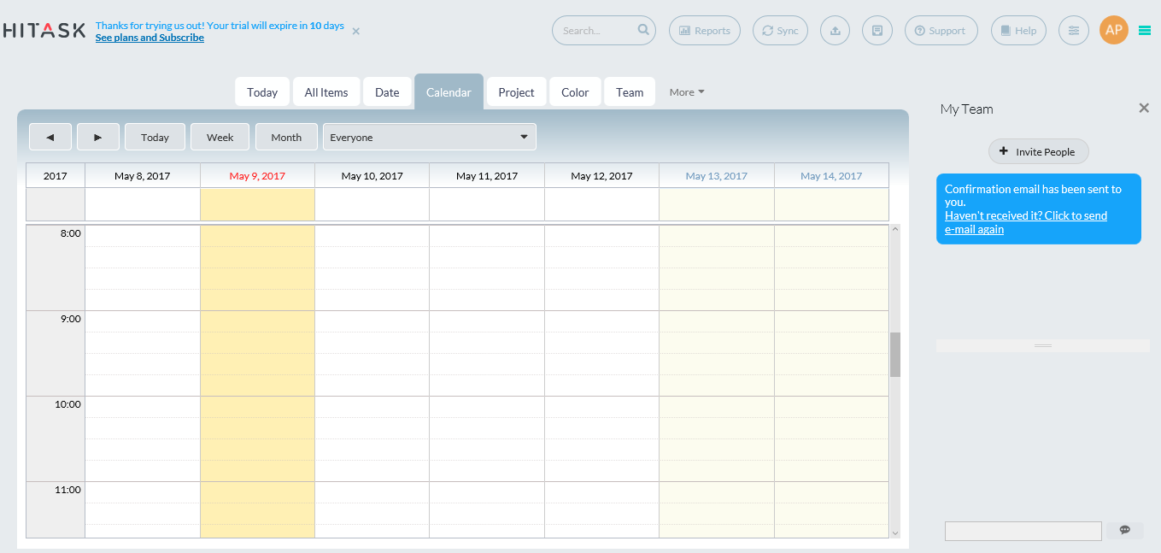Select the May 14, 2017 column header
The height and width of the screenshot is (553, 1161).
click(x=831, y=176)
